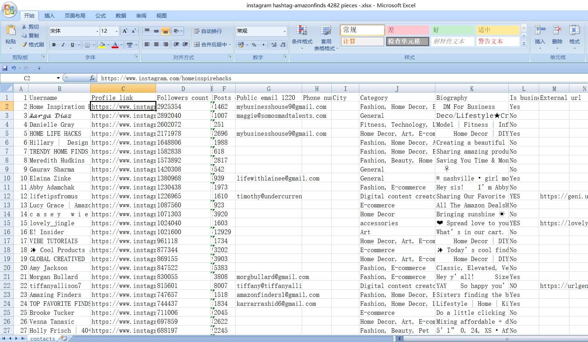Click the Insert cells (插入) icon
Image resolution: width=588 pixels, height=342 pixels.
pos(540,30)
